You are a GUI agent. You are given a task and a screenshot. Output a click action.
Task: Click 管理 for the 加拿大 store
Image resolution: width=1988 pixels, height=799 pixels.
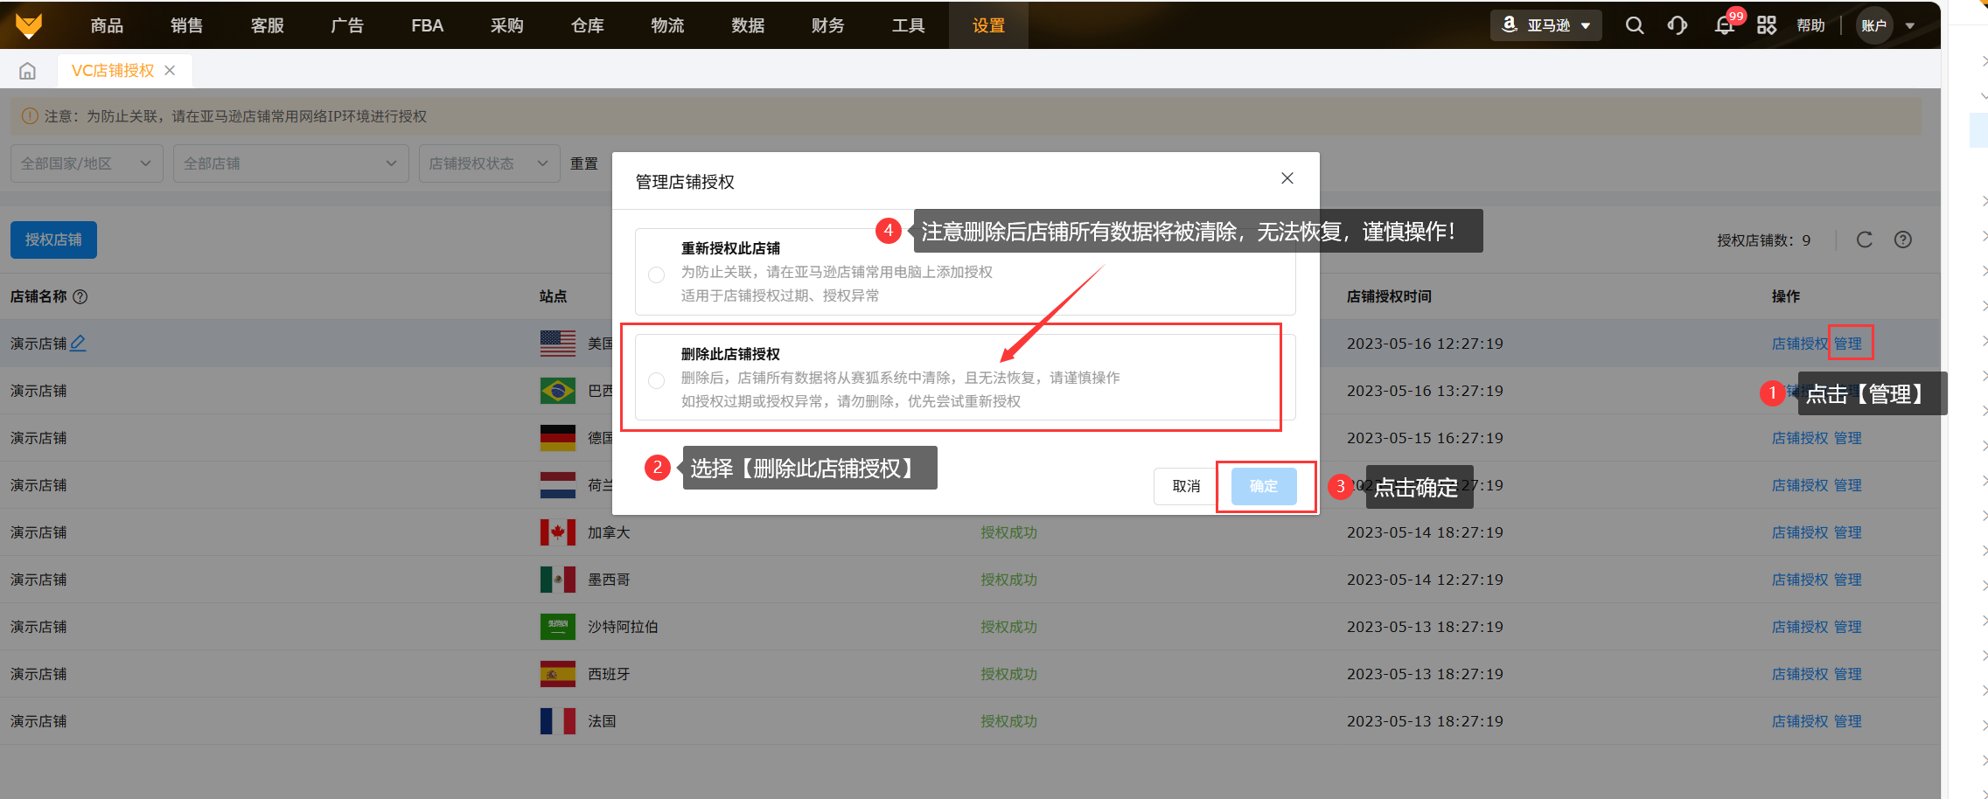(1848, 532)
